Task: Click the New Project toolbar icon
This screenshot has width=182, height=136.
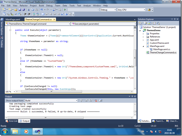Action: pyautogui.click(x=4, y=10)
